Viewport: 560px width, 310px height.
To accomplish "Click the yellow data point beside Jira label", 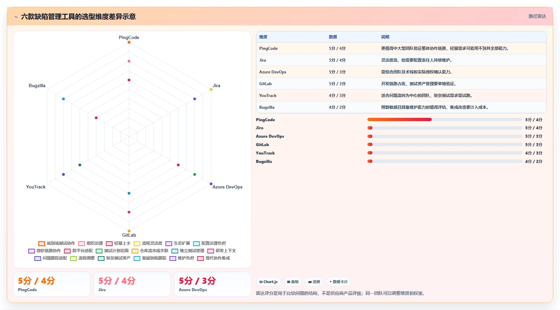I will 211,89.
